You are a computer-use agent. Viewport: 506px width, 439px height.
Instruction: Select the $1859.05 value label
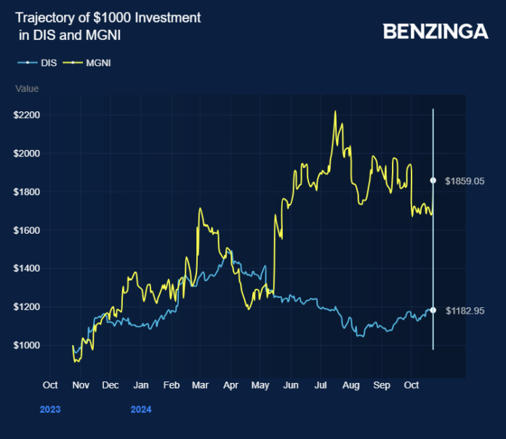click(x=463, y=180)
